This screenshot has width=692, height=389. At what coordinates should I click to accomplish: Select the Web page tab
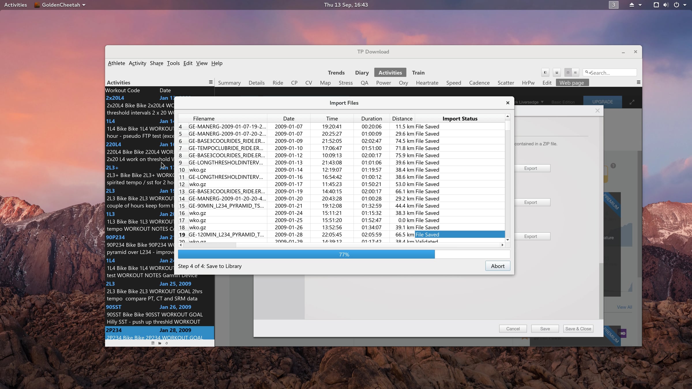572,83
